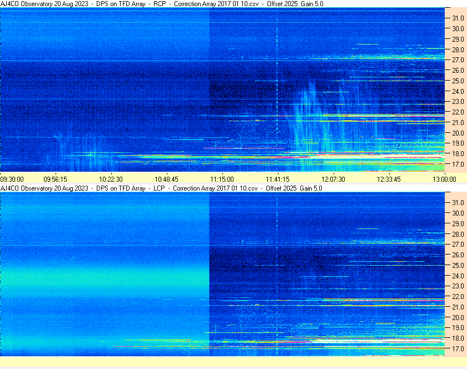467x369 pixels.
Task: Select the 09:56:15 time axis label
Action: coord(56,179)
